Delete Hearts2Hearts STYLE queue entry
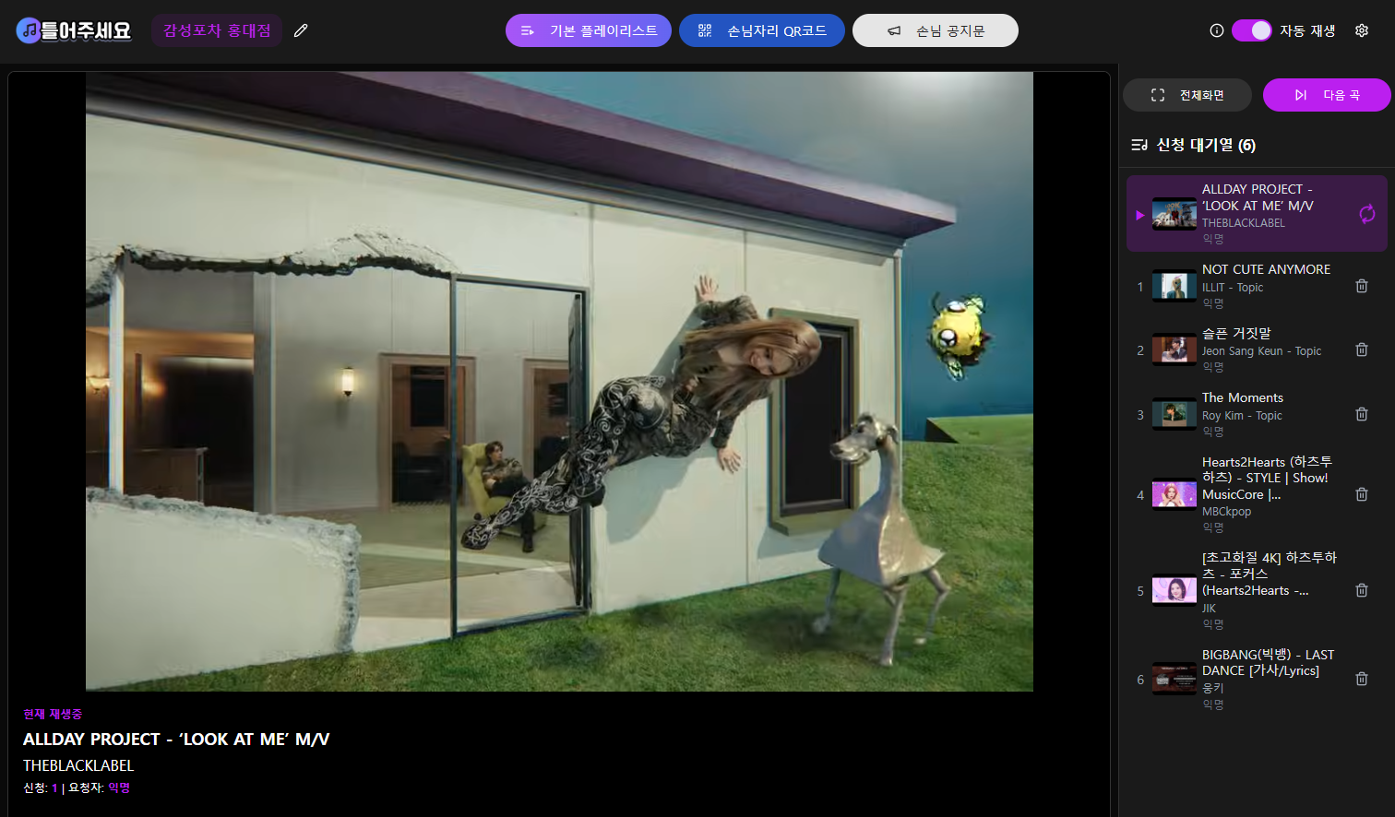This screenshot has width=1395, height=817. pyautogui.click(x=1362, y=494)
